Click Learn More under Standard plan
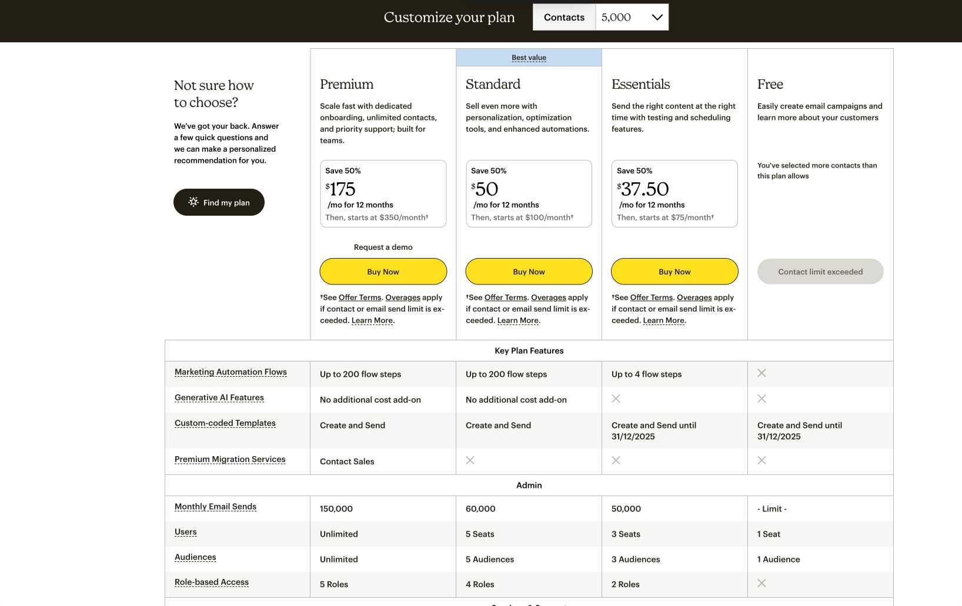Viewport: 962px width, 606px height. point(518,320)
